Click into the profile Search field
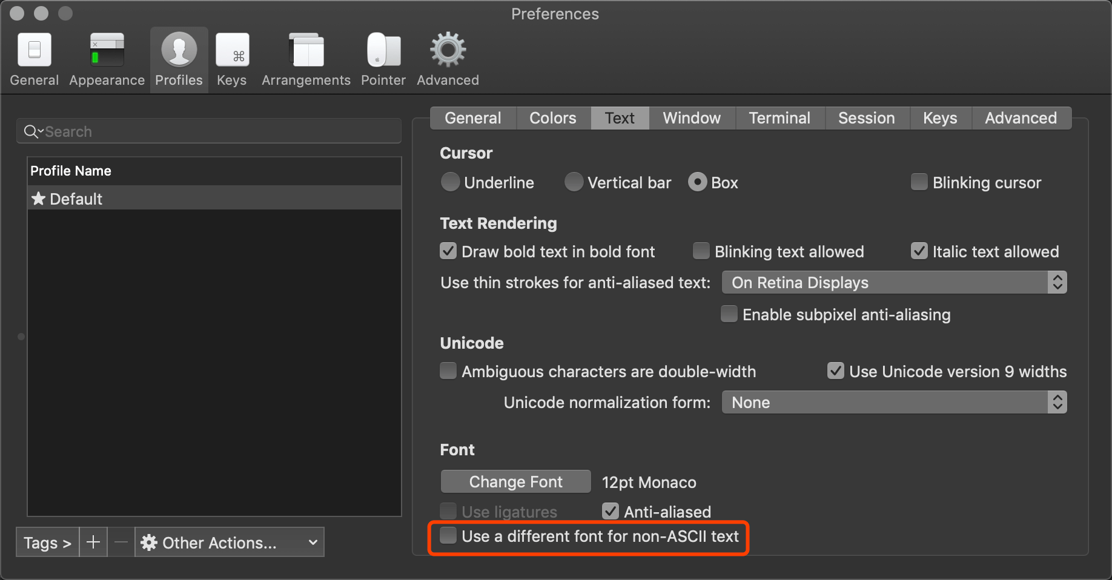The image size is (1112, 580). (209, 131)
